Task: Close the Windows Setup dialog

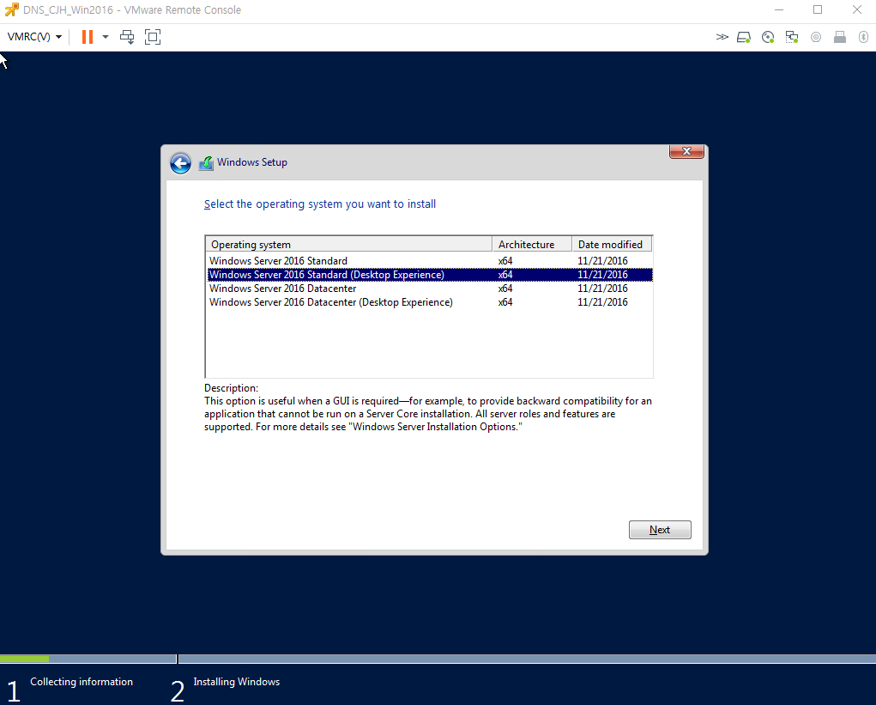Action: (x=686, y=151)
